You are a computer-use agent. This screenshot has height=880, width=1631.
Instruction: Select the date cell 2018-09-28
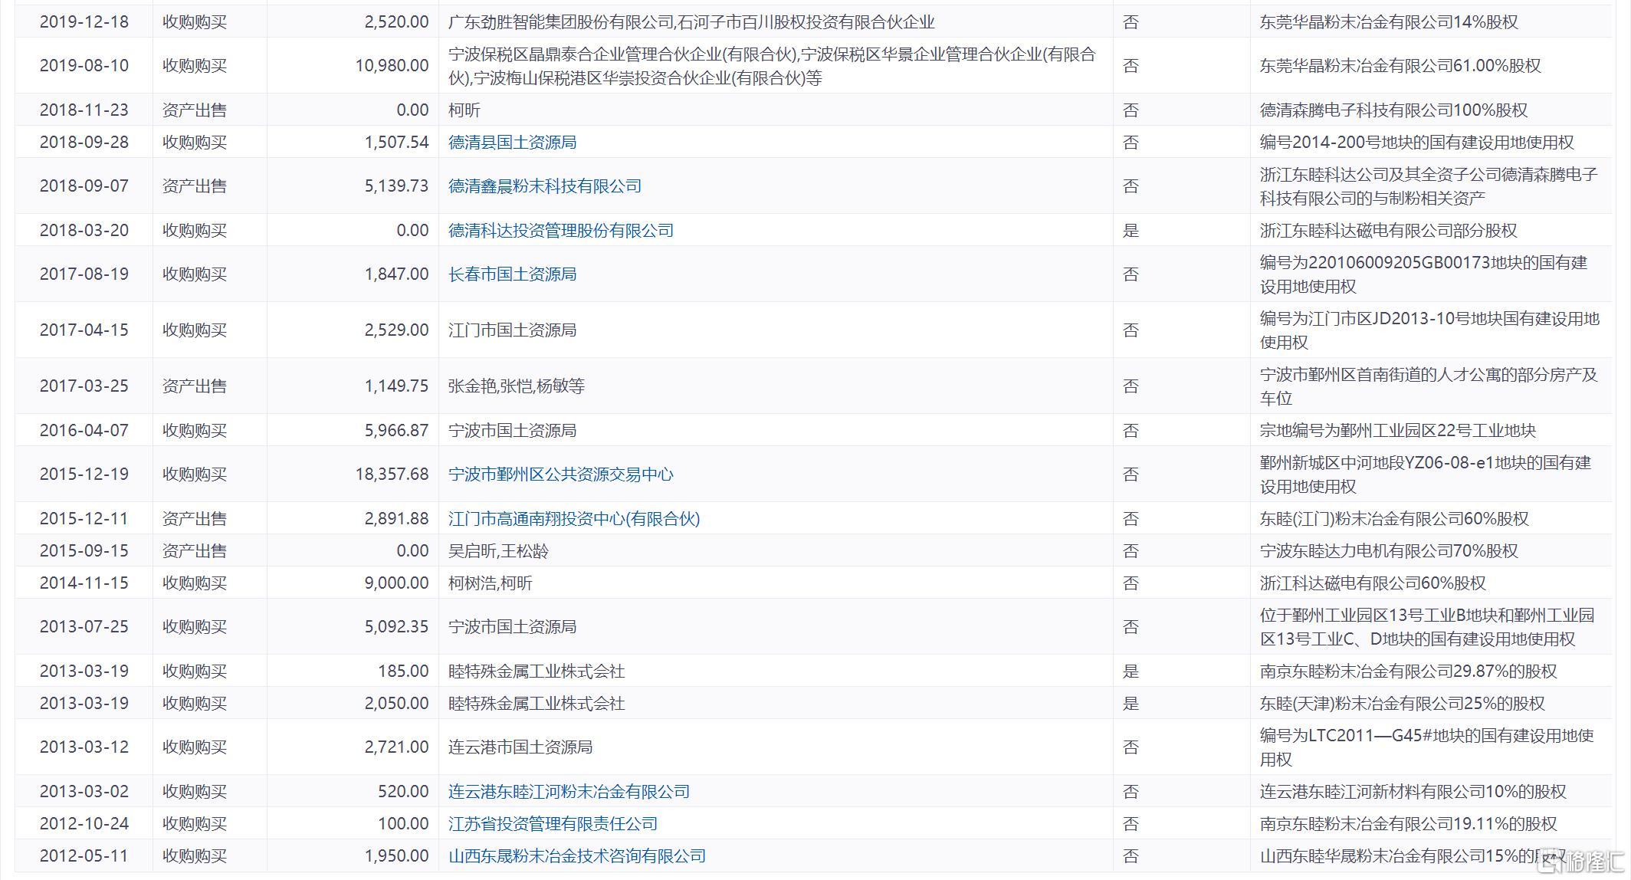pos(84,142)
